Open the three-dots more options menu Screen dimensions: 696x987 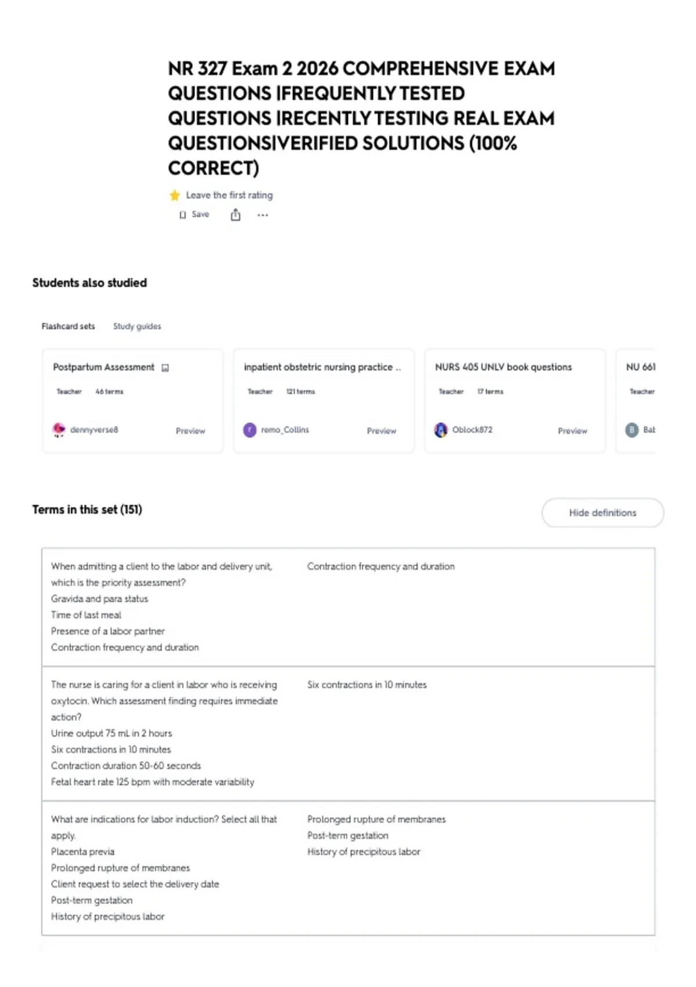pyautogui.click(x=263, y=215)
